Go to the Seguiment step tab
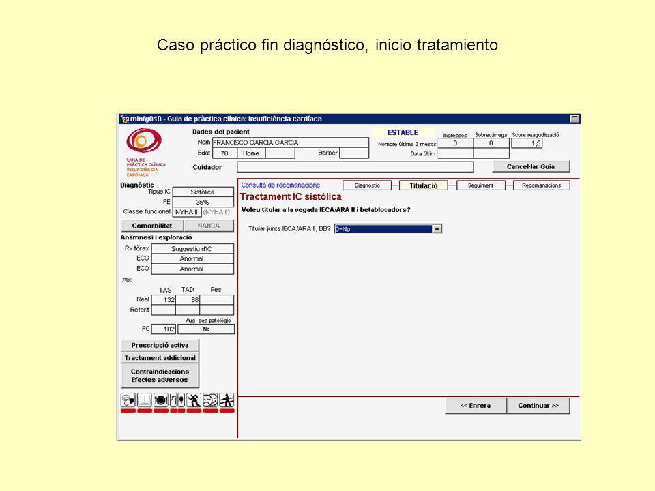This screenshot has width=655, height=491. (481, 185)
